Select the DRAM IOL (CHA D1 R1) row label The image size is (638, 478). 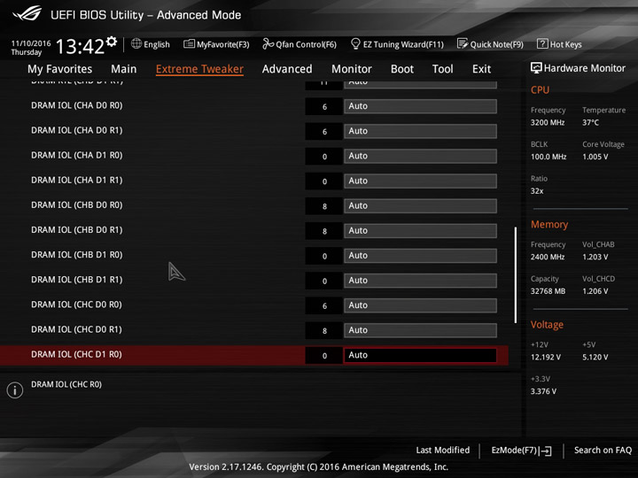click(76, 180)
